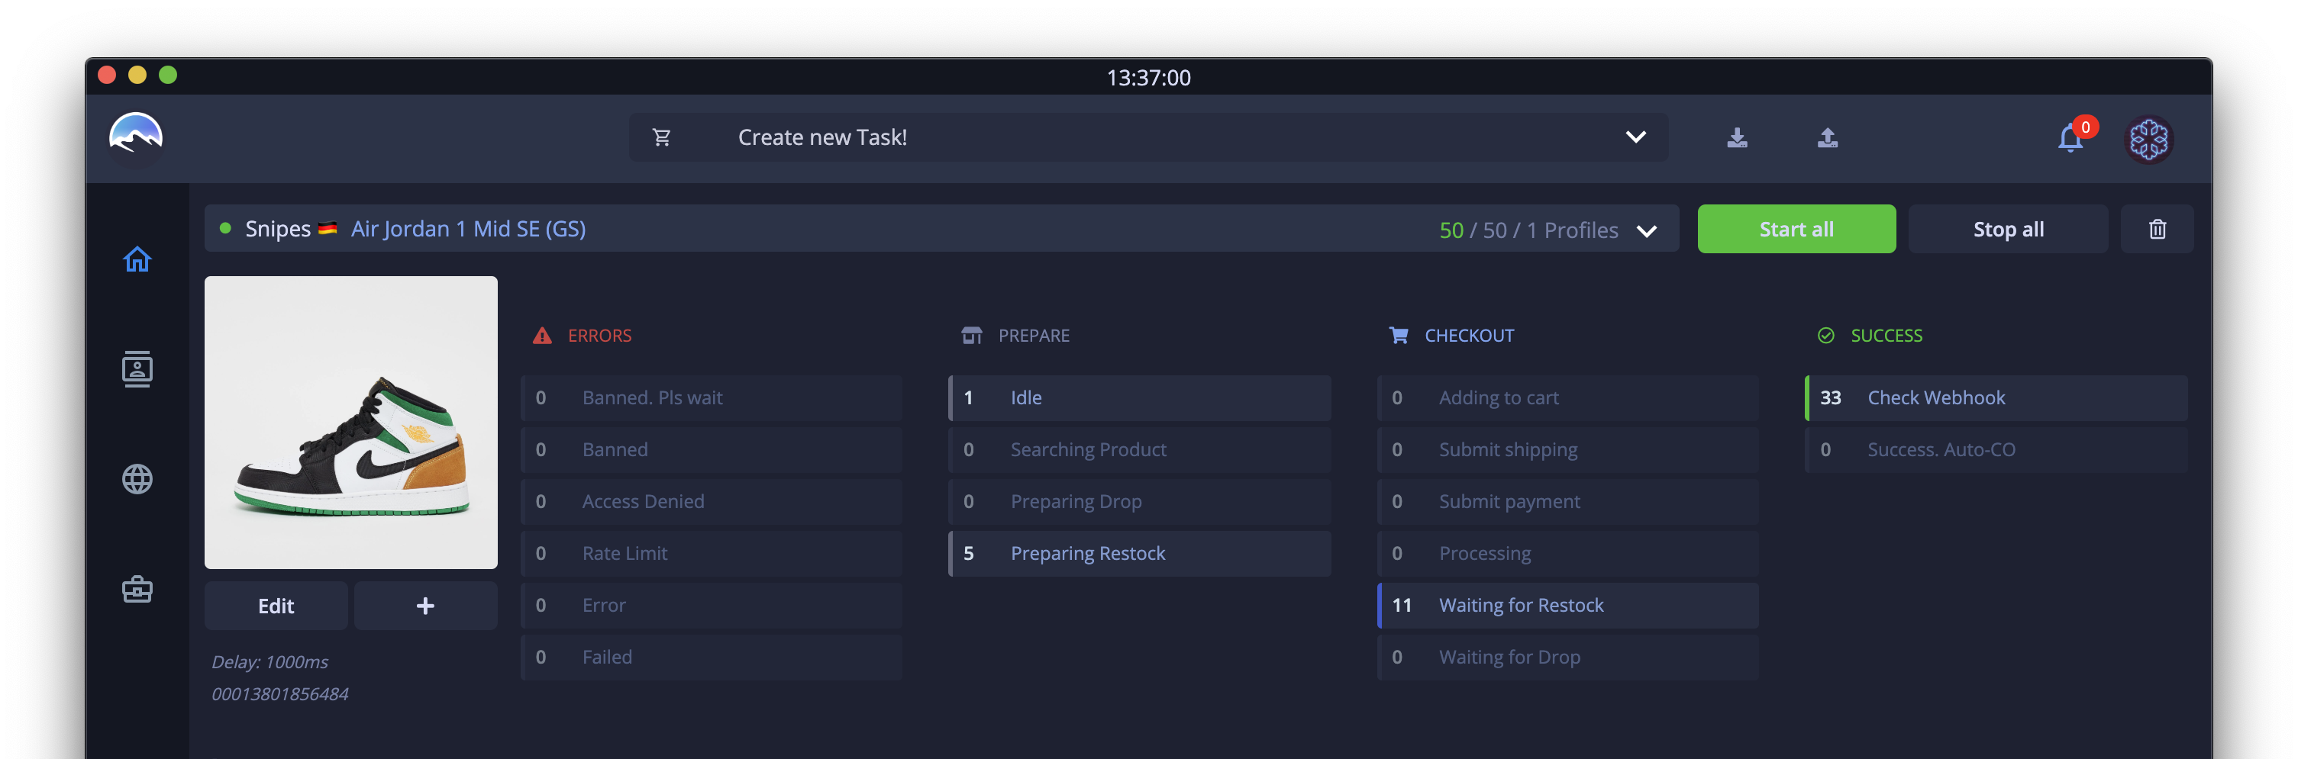Select the Submit shipping row
This screenshot has height=759, width=2298.
coord(1567,450)
